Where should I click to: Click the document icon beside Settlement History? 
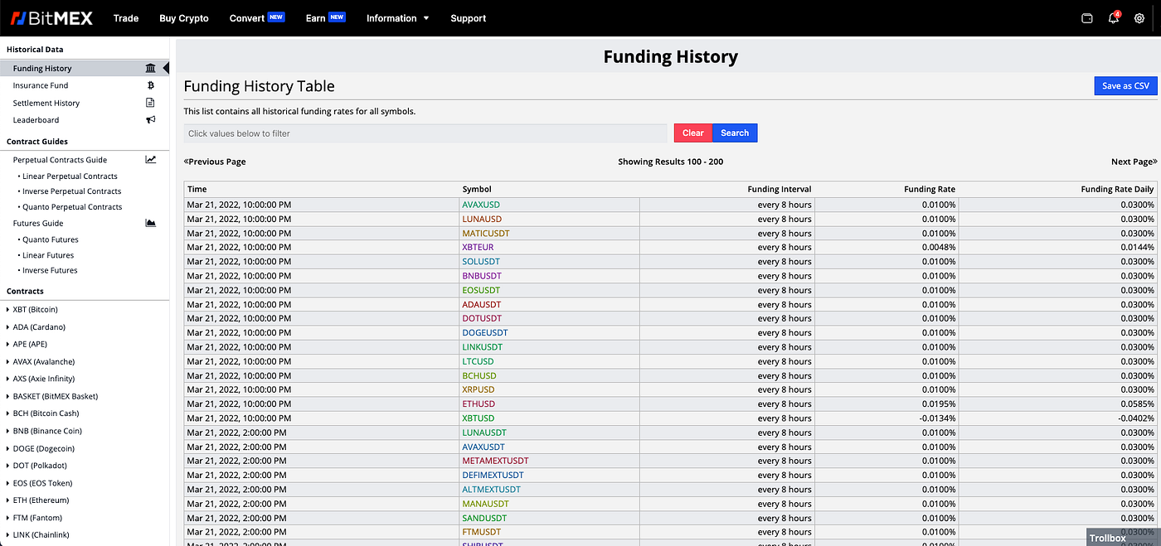pyautogui.click(x=150, y=103)
